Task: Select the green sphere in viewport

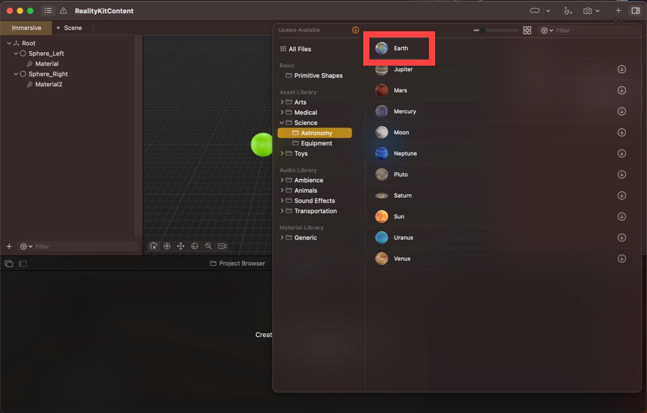Action: coord(262,145)
